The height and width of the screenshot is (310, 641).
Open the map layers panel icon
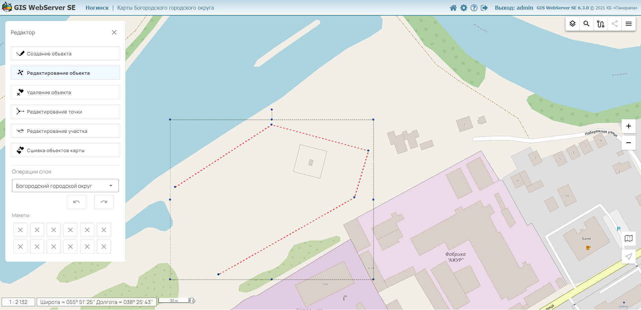(x=573, y=24)
